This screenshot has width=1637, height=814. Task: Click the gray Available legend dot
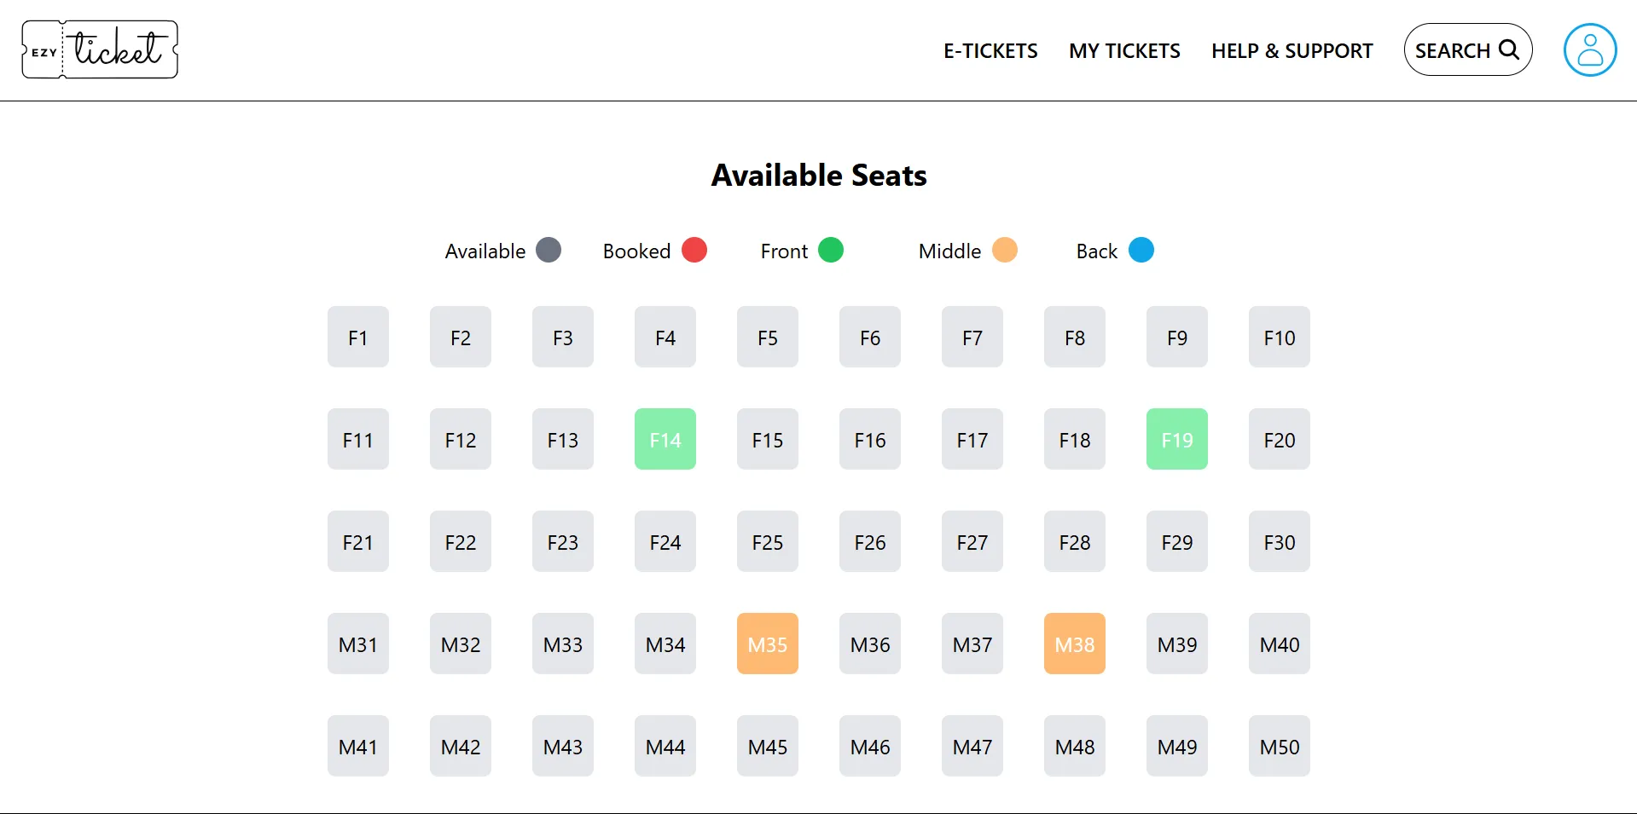click(x=549, y=251)
